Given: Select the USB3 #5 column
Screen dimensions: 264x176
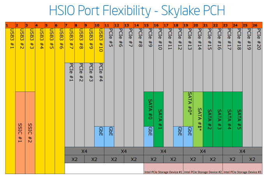Looking at the screenshot, I should (50, 101).
